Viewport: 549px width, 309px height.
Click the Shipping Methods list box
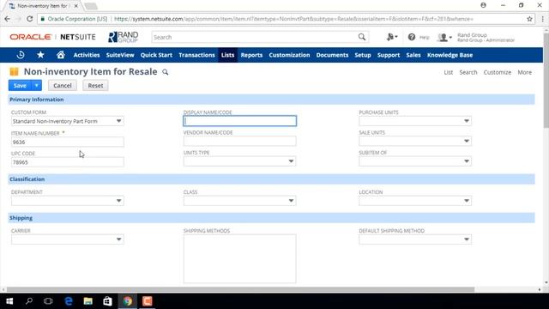coord(239,258)
